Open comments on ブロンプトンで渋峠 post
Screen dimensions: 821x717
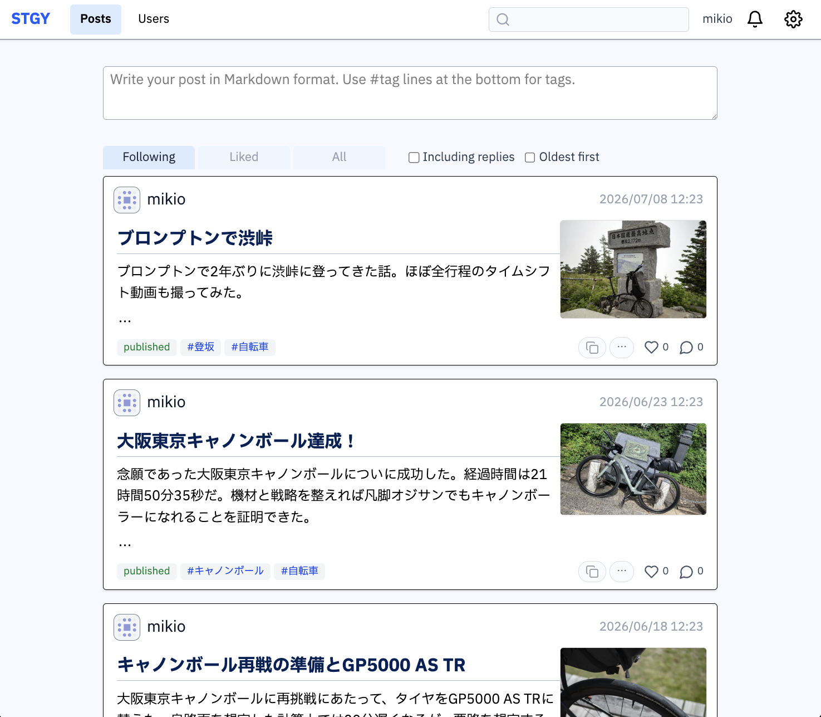click(686, 347)
